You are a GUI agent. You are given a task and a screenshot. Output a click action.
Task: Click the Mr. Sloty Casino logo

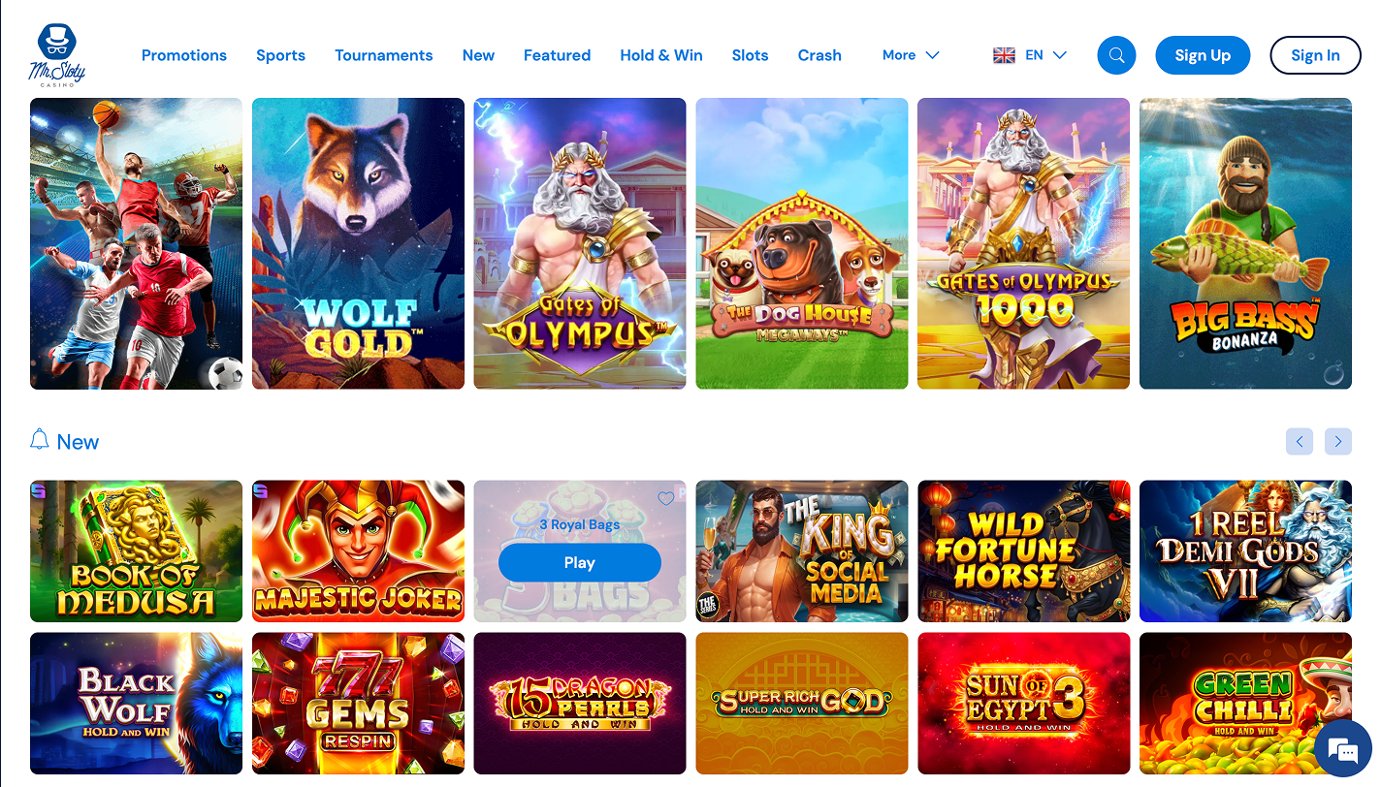click(57, 55)
